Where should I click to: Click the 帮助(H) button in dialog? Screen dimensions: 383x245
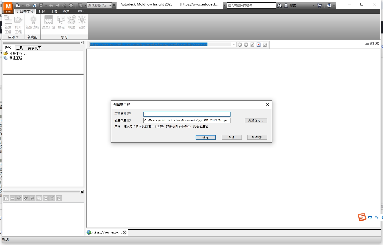coord(257,137)
